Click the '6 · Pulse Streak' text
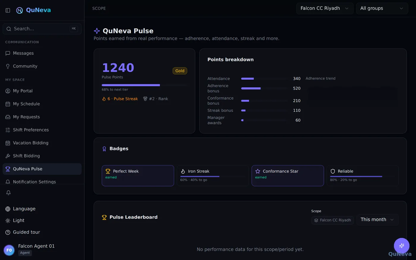 [123, 99]
